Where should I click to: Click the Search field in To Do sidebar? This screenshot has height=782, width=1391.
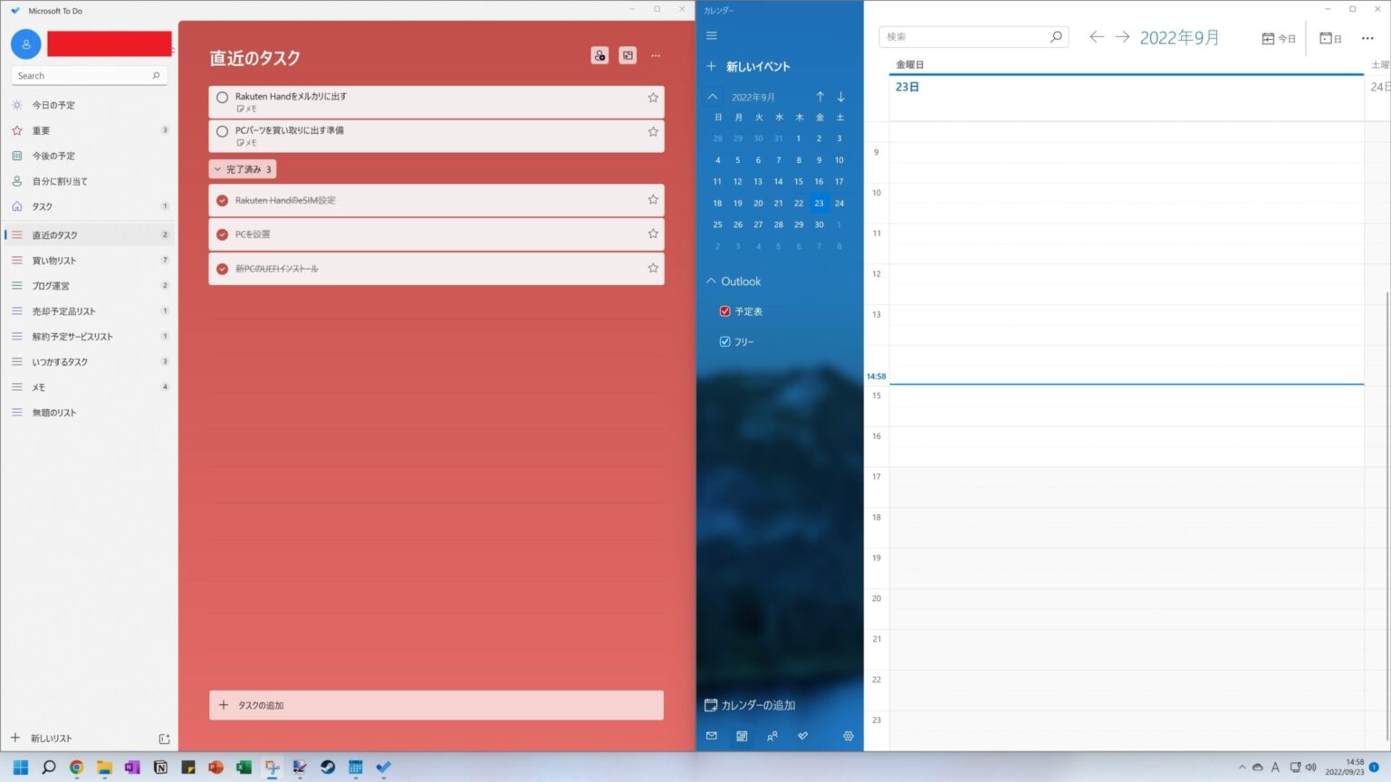tap(88, 75)
